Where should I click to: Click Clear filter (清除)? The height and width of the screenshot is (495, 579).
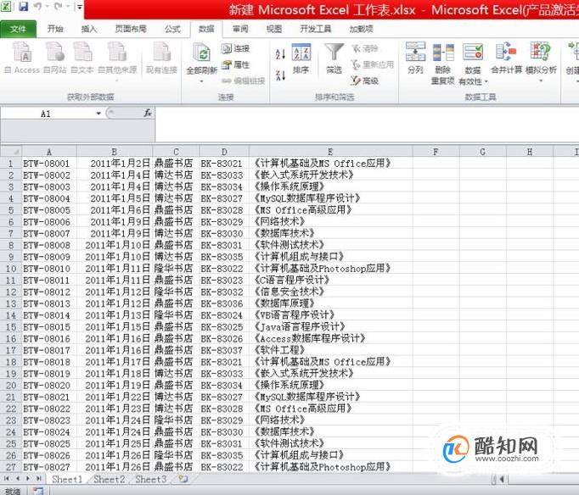click(365, 48)
